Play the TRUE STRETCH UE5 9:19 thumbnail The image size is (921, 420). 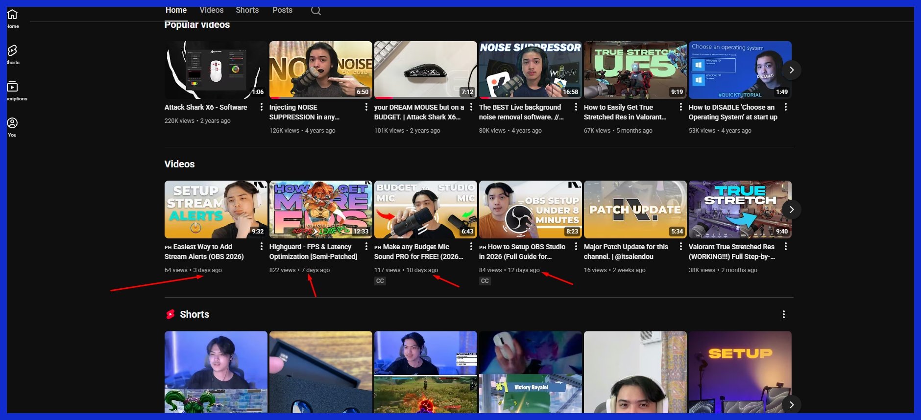(x=635, y=70)
